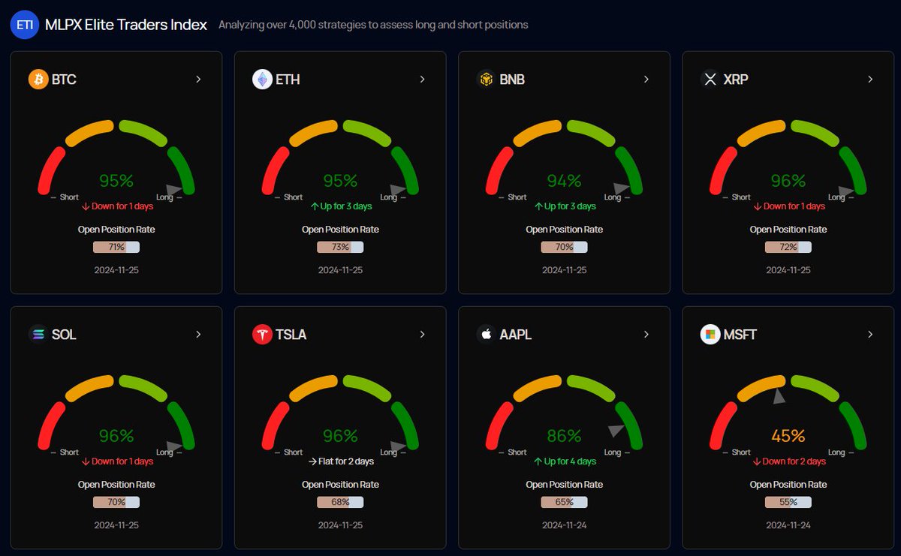Open ETH details with the chevron

[x=422, y=79]
